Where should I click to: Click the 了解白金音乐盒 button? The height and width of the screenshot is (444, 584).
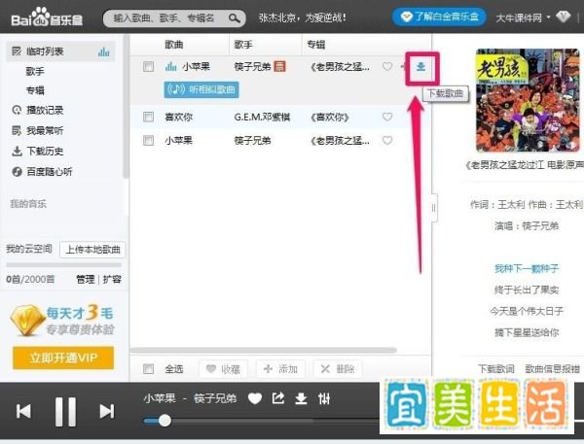coord(440,17)
